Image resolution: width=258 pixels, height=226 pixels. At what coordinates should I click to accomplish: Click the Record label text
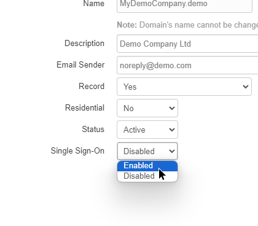tap(92, 86)
